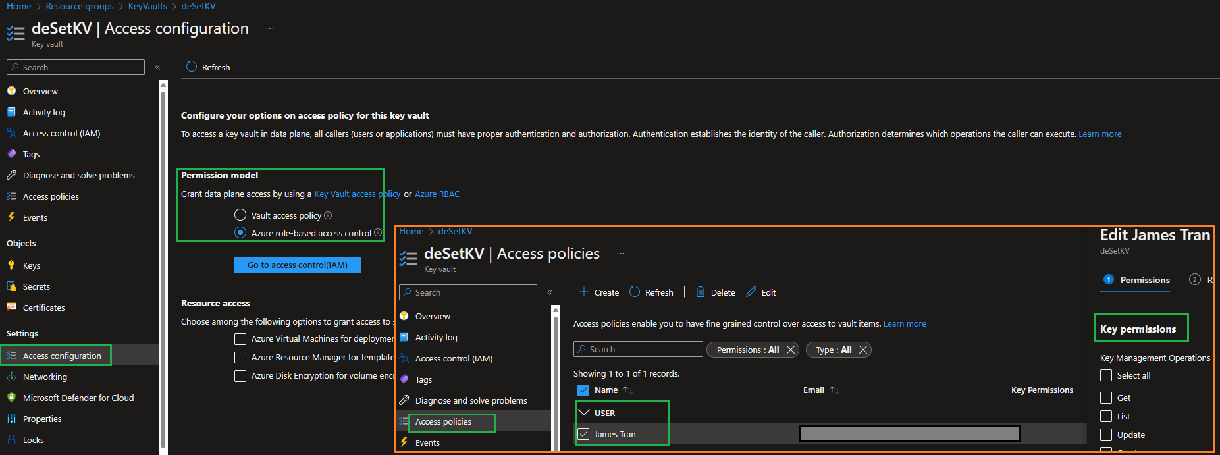This screenshot has height=455, width=1220.
Task: Open the more options ellipsis next to Access configuration title
Action: pos(270,28)
